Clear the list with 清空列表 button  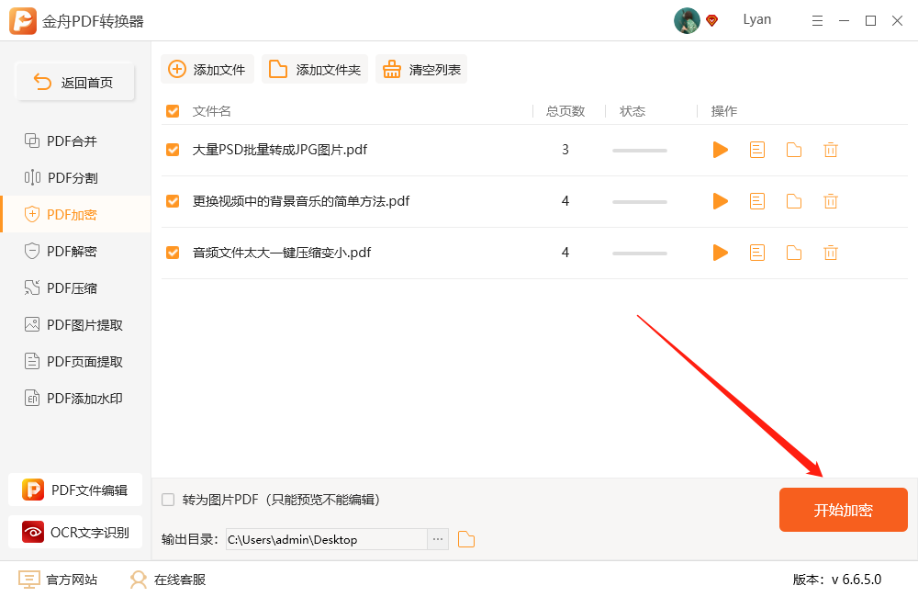click(421, 69)
